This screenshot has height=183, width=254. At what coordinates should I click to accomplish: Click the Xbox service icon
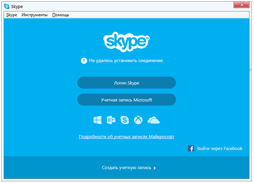[138, 120]
